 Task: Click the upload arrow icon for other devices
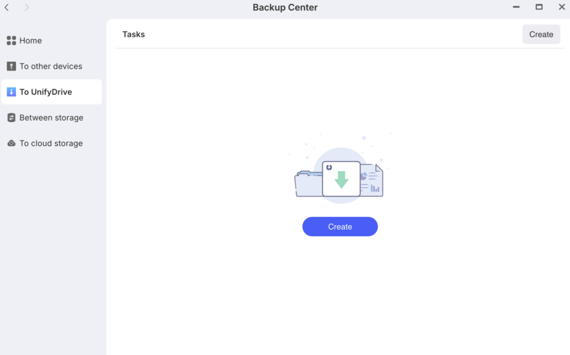(x=11, y=66)
